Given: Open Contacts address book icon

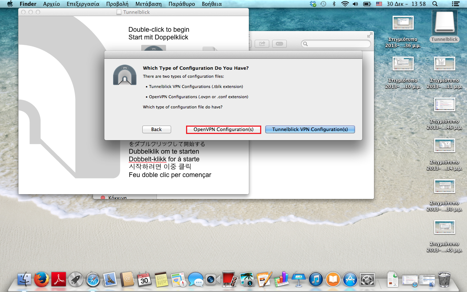Looking at the screenshot, I should (x=127, y=280).
